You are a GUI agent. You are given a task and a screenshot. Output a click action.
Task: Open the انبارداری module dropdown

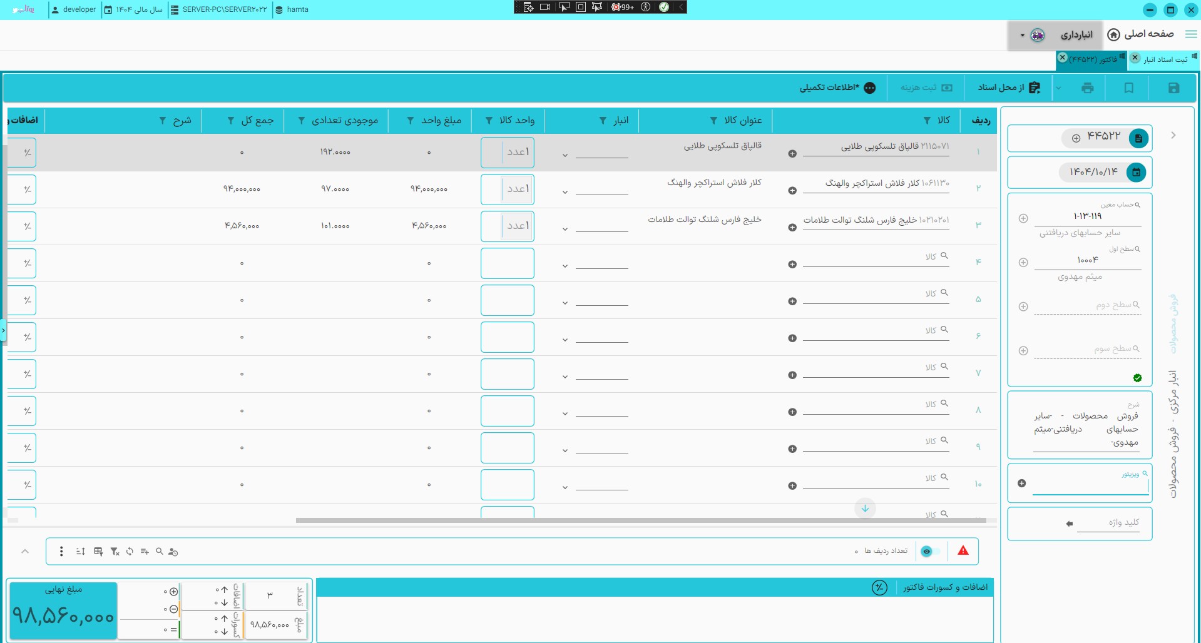coord(1022,35)
